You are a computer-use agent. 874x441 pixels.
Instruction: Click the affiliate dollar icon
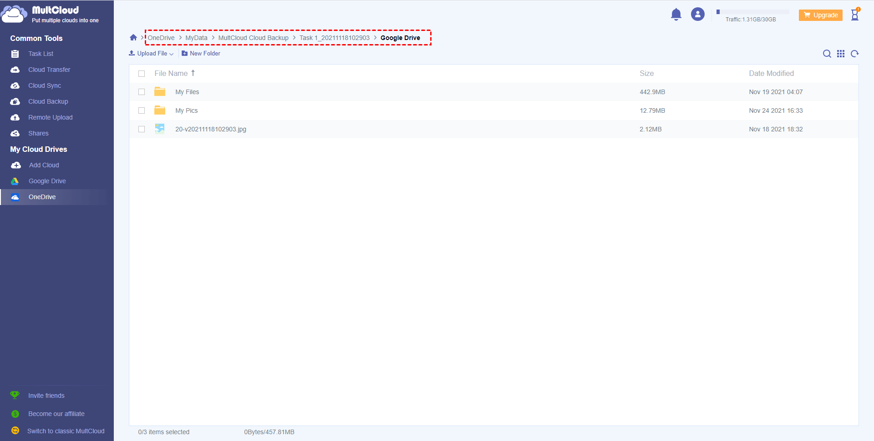[x=15, y=414]
